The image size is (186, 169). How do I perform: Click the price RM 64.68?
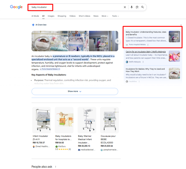[60, 143]
